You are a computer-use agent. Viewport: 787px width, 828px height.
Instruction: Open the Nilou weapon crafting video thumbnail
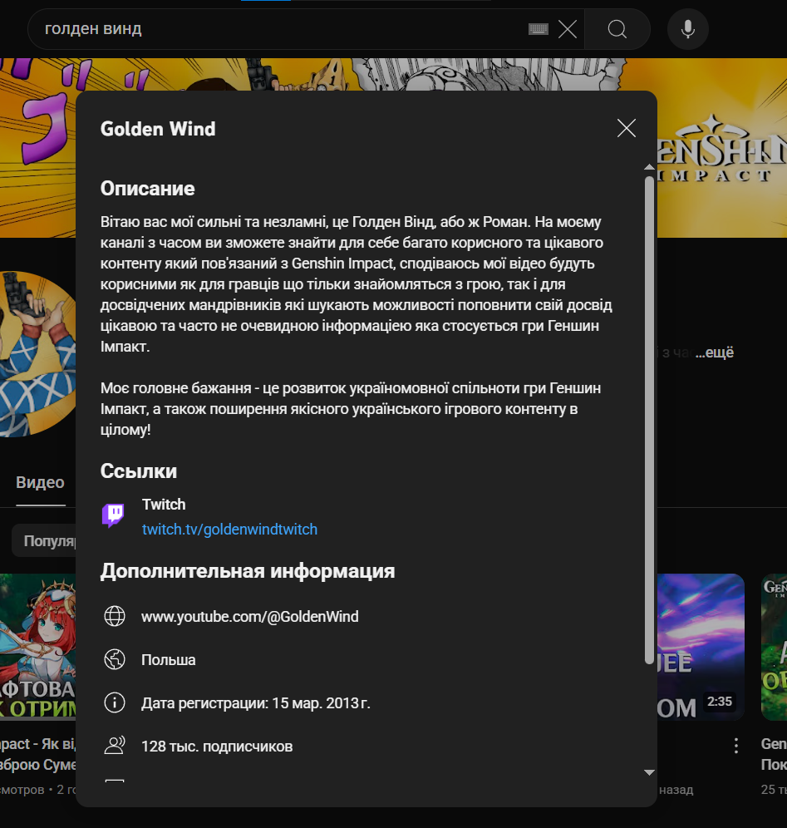(x=38, y=647)
